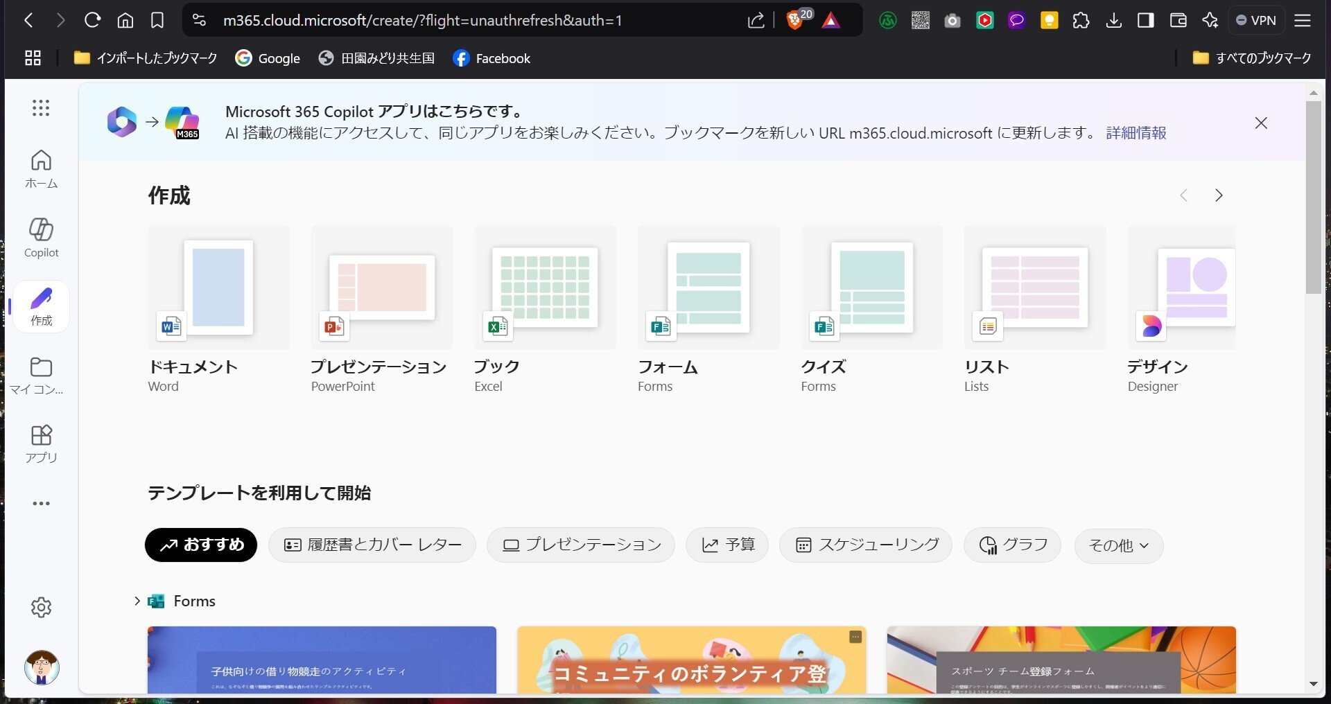The height and width of the screenshot is (704, 1331).
Task: Open コミュニティのボランティア template
Action: [691, 660]
